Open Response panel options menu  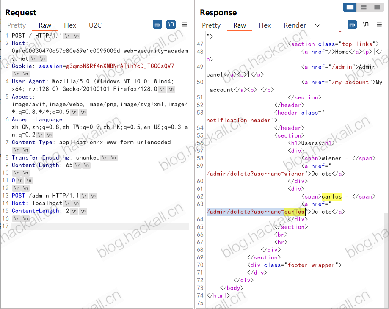coord(379,24)
